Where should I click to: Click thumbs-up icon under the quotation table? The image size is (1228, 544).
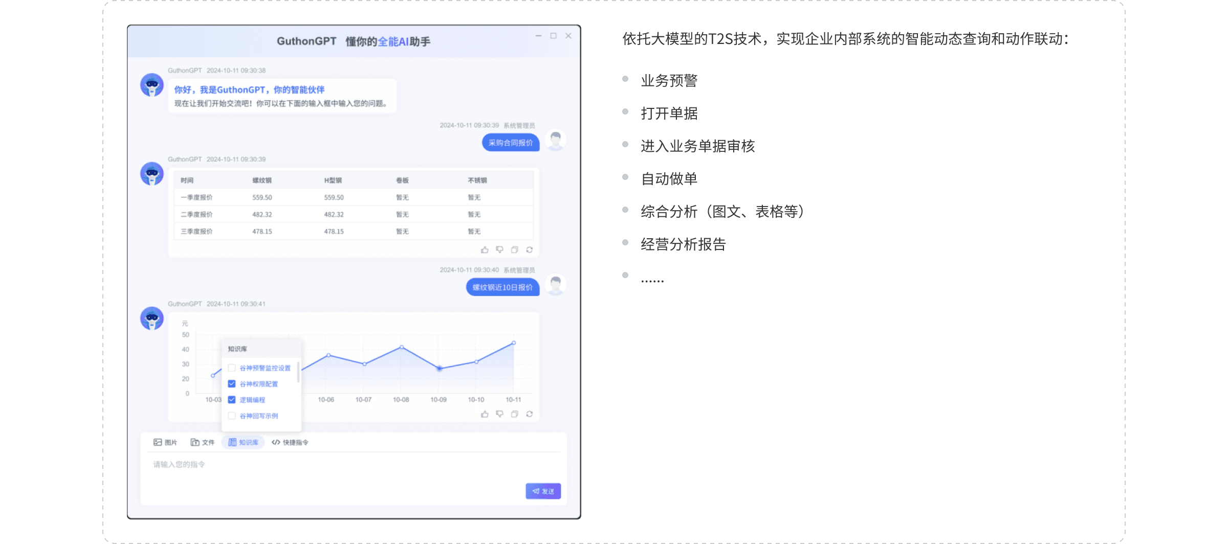[x=485, y=250]
